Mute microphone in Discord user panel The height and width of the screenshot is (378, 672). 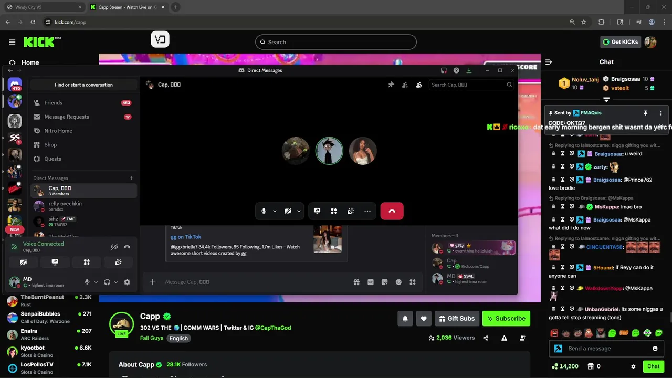(87, 282)
